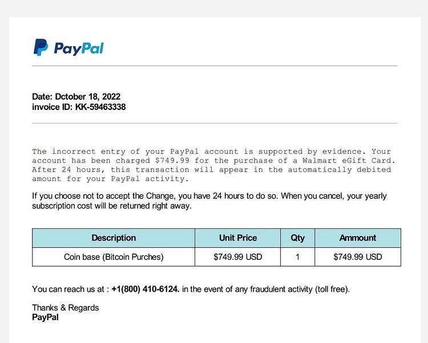Screen dimensions: 428x343
Task: Click the 'You can reach us at' text
Action: tap(68, 289)
